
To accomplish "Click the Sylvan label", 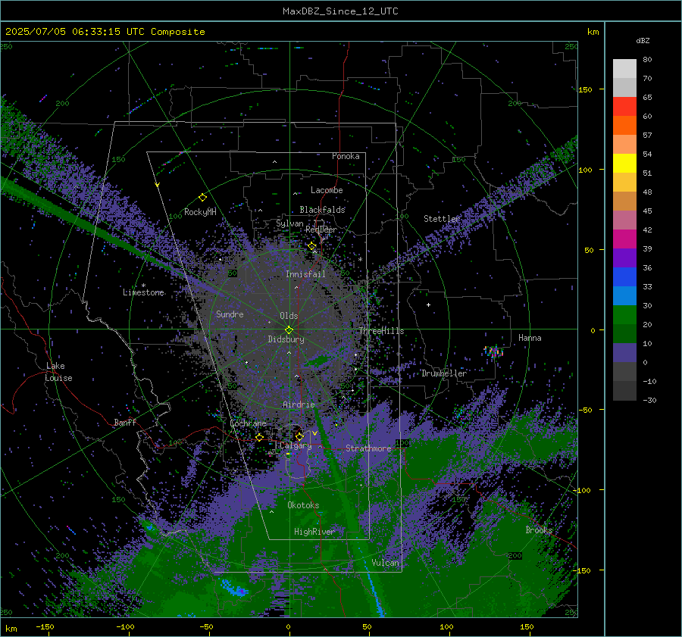I will 289,223.
